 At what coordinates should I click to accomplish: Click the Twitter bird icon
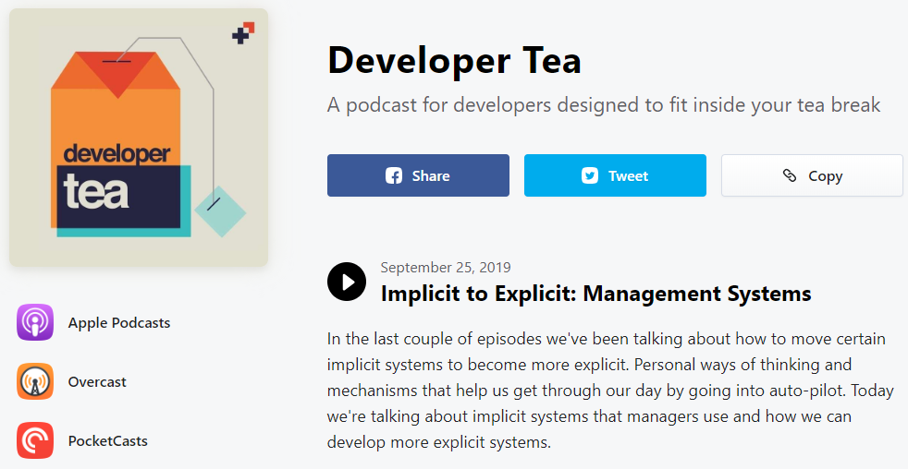[x=590, y=175]
